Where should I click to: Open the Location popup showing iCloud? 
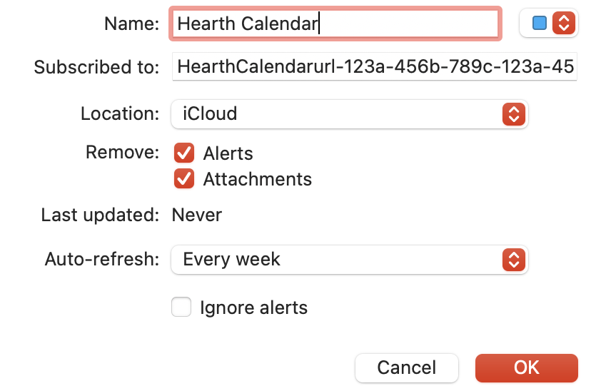pyautogui.click(x=348, y=113)
